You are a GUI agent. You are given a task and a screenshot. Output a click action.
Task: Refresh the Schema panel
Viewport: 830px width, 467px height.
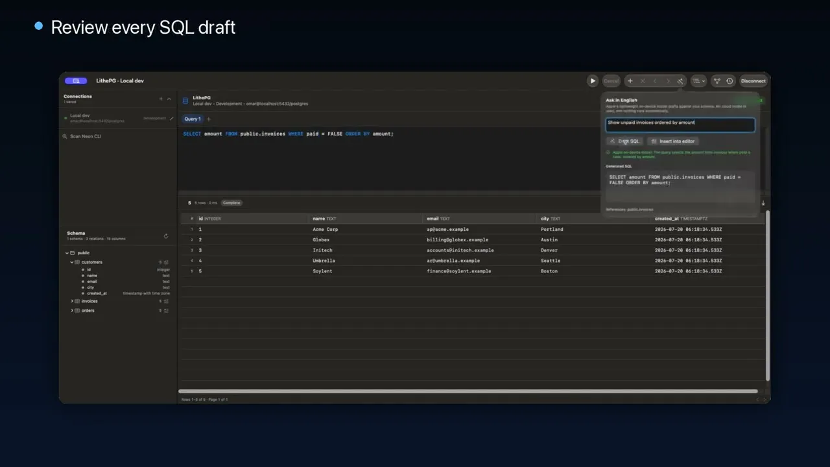[166, 236]
